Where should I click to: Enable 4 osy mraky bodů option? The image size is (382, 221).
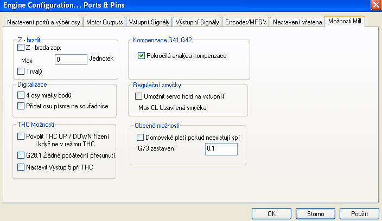pyautogui.click(x=21, y=95)
